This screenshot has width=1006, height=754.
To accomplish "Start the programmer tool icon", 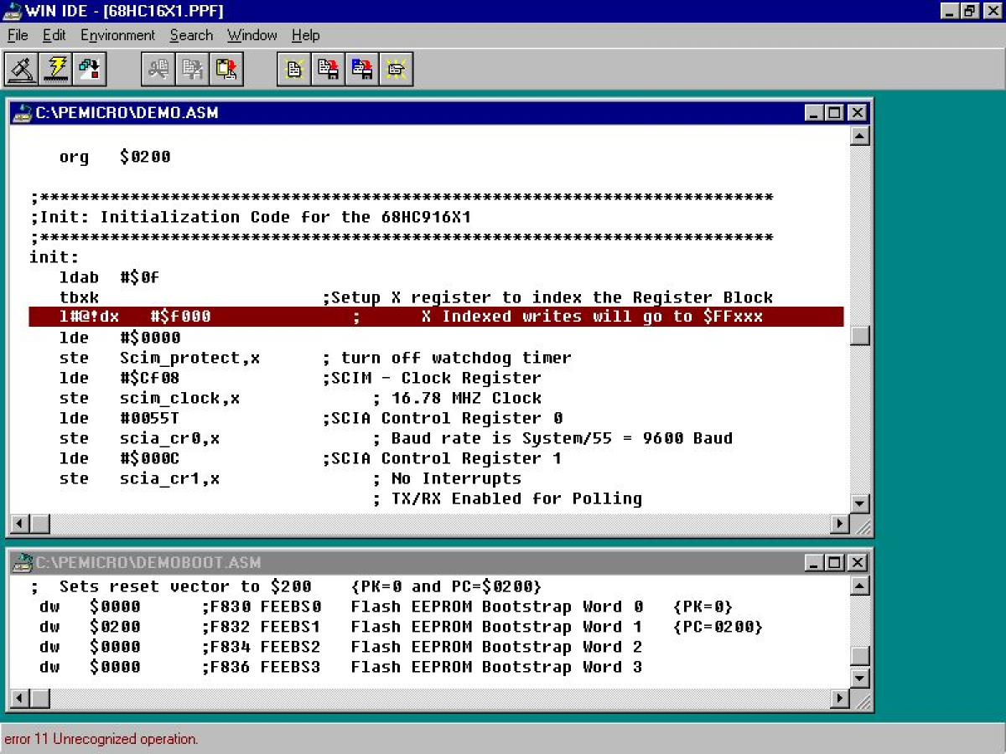I will tap(90, 69).
